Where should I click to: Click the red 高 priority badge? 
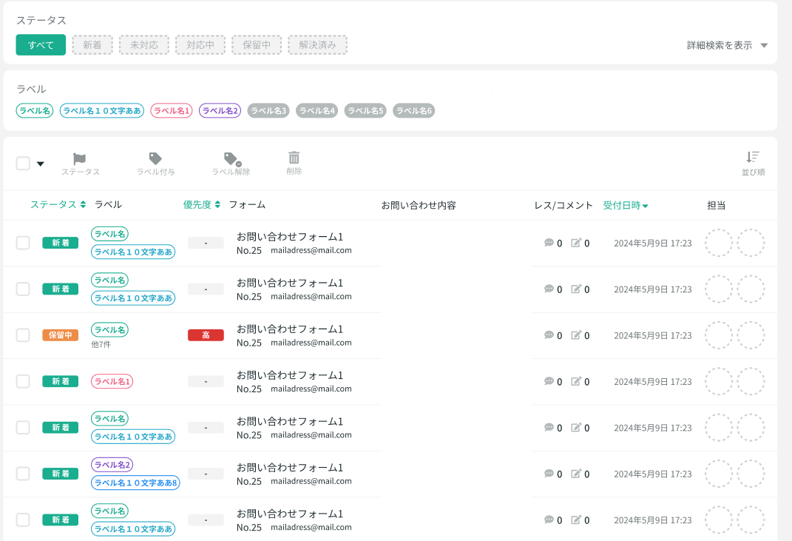coord(206,335)
